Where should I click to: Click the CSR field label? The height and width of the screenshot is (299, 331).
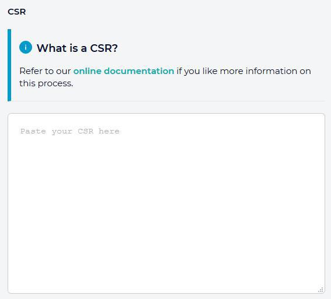tap(17, 12)
